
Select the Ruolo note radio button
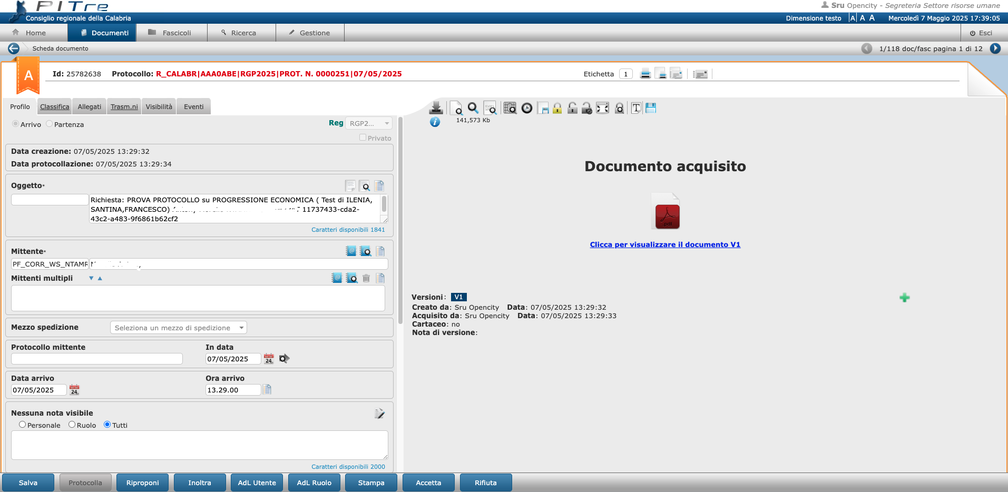72,425
